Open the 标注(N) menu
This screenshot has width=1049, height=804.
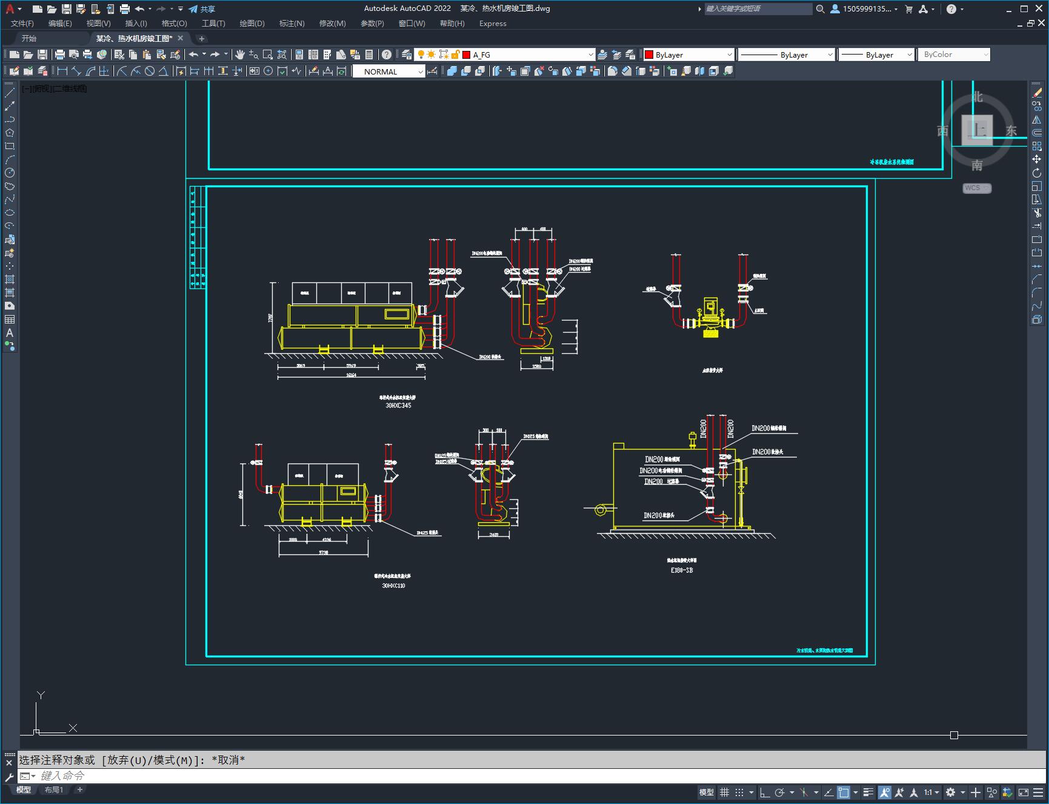291,23
